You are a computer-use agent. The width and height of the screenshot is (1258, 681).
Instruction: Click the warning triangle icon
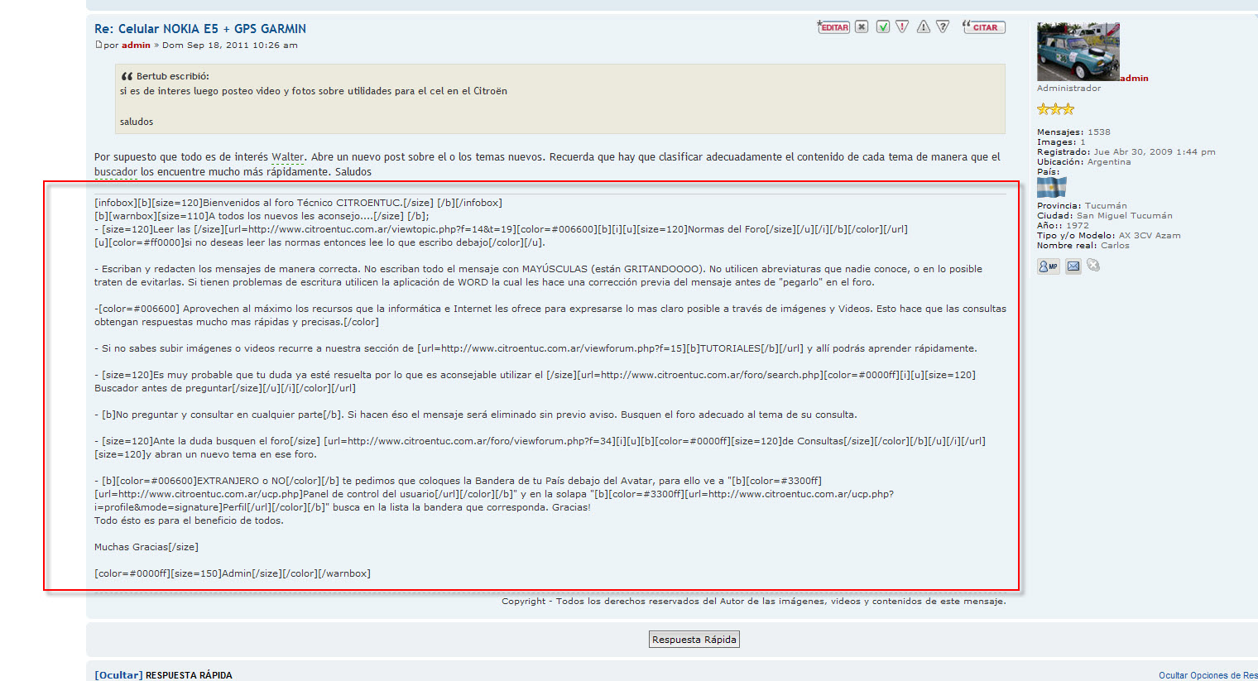[x=923, y=27]
